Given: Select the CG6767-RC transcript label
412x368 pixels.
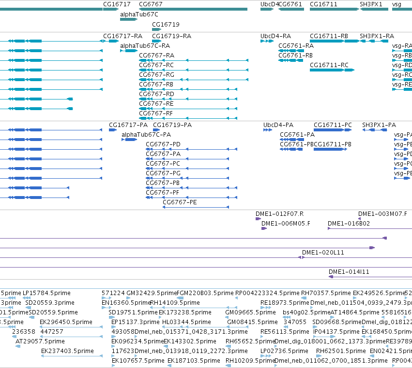Looking at the screenshot, I should tap(156, 65).
